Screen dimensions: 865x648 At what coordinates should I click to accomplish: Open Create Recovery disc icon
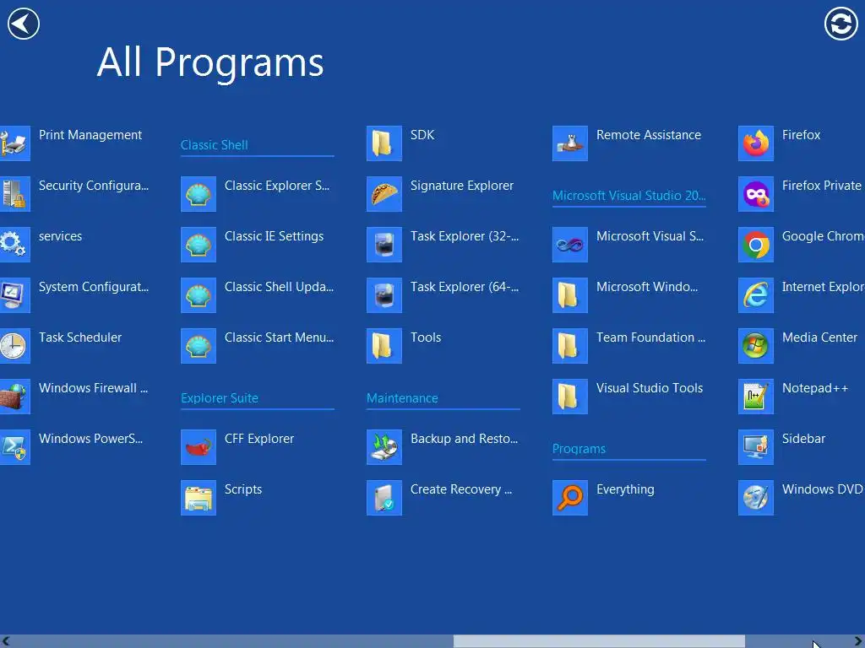384,498
